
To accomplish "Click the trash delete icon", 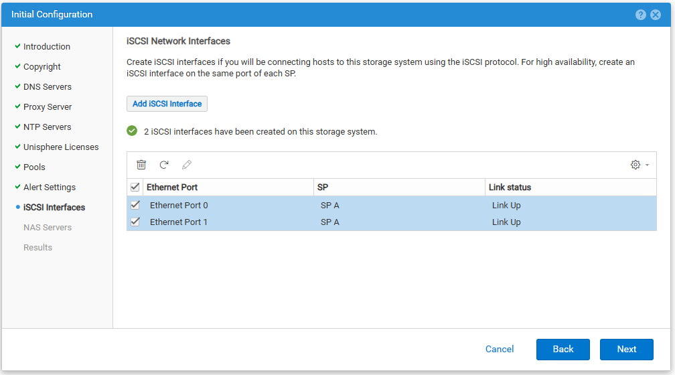I will pyautogui.click(x=141, y=165).
